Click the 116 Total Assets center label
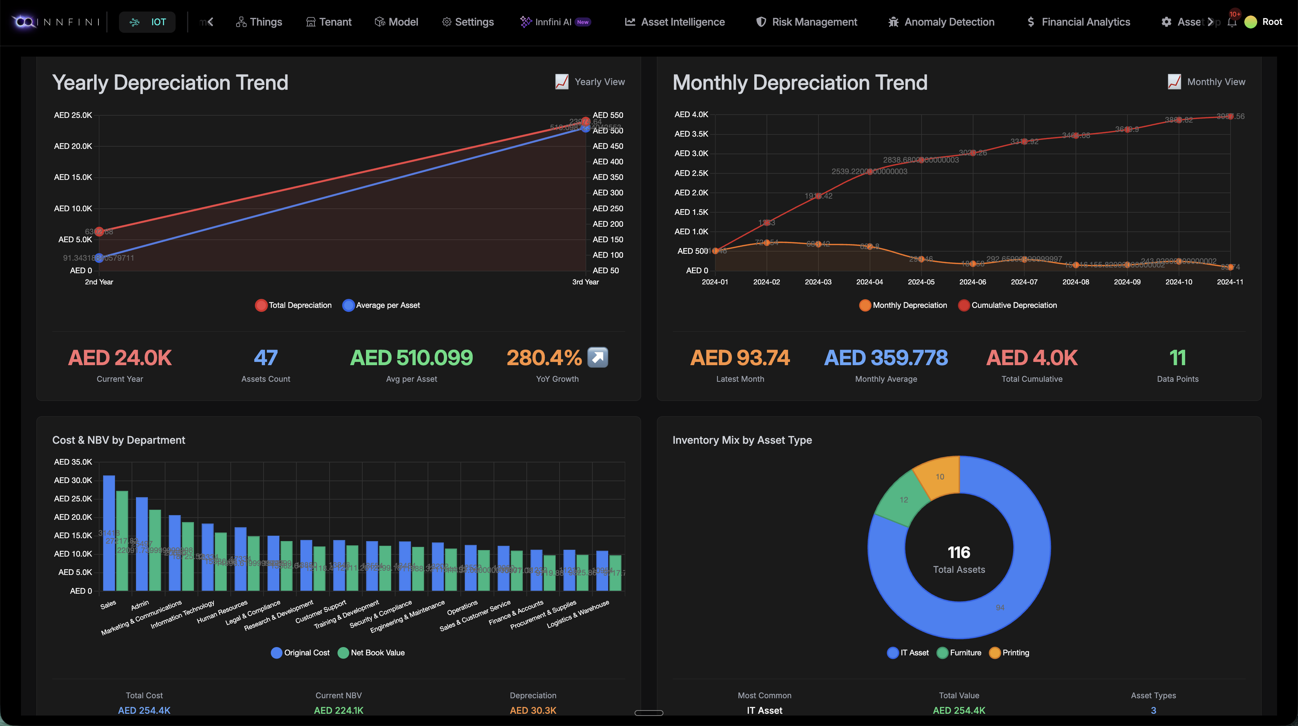The height and width of the screenshot is (726, 1298). click(x=959, y=559)
